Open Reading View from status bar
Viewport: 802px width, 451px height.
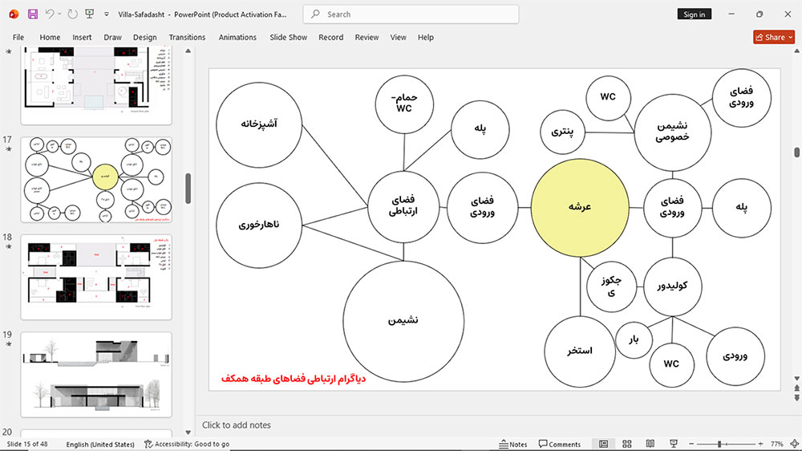point(650,444)
